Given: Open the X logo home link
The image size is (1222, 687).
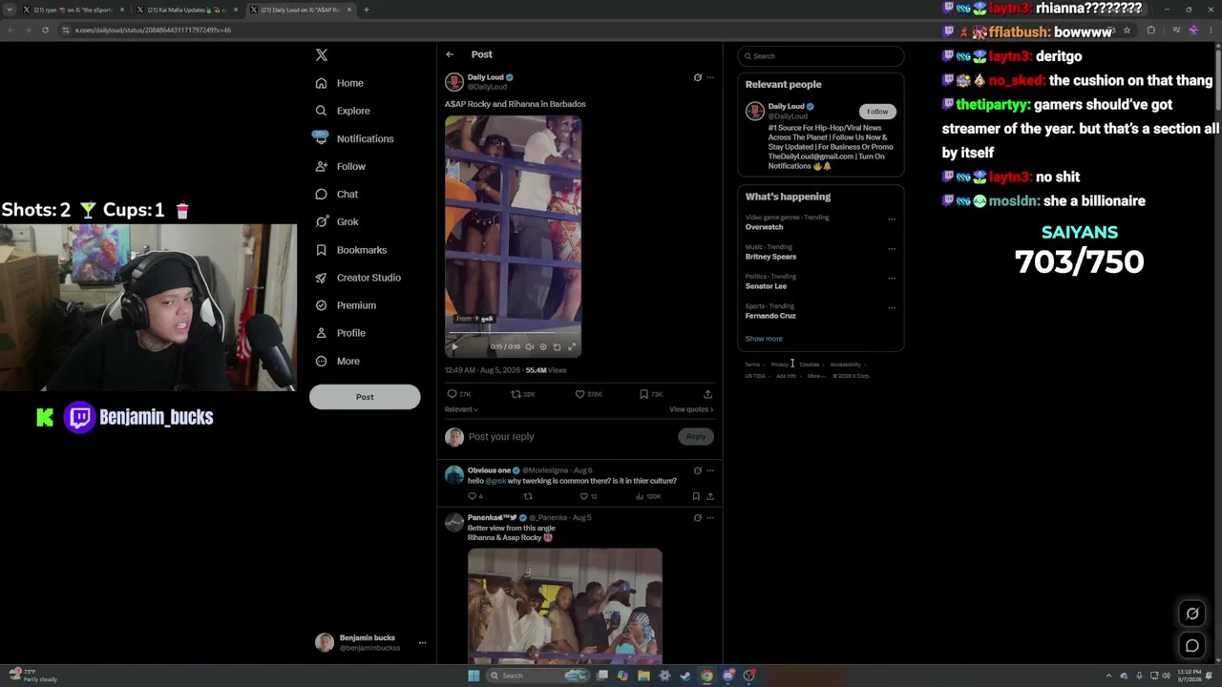Looking at the screenshot, I should coord(322,55).
